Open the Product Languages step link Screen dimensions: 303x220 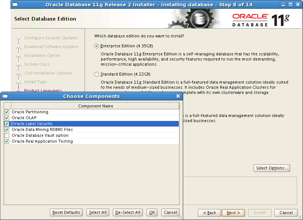43,90
